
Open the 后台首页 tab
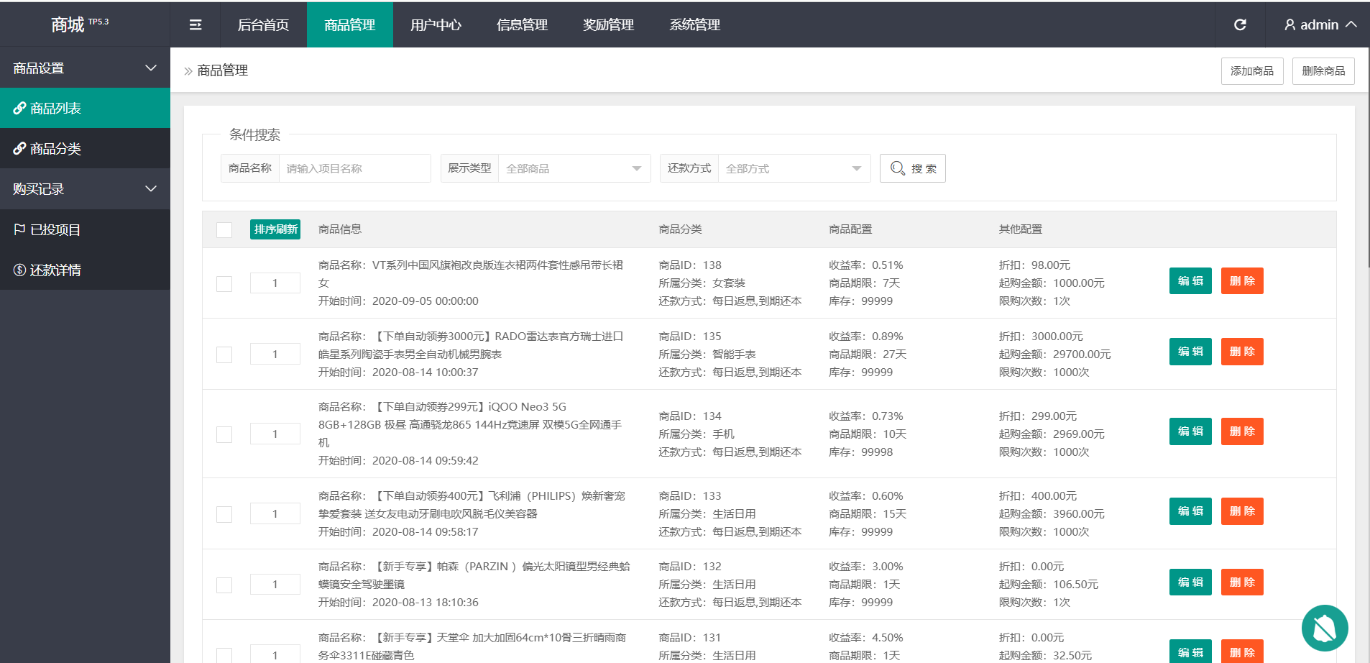[264, 25]
